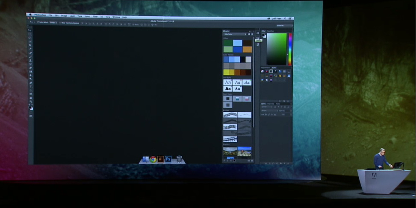Enable Show Transform Controls checkbox
The image size is (416, 208).
coord(60,23)
